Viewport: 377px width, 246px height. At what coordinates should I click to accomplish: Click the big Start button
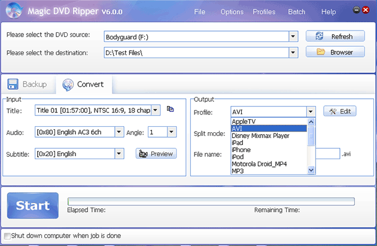33,206
